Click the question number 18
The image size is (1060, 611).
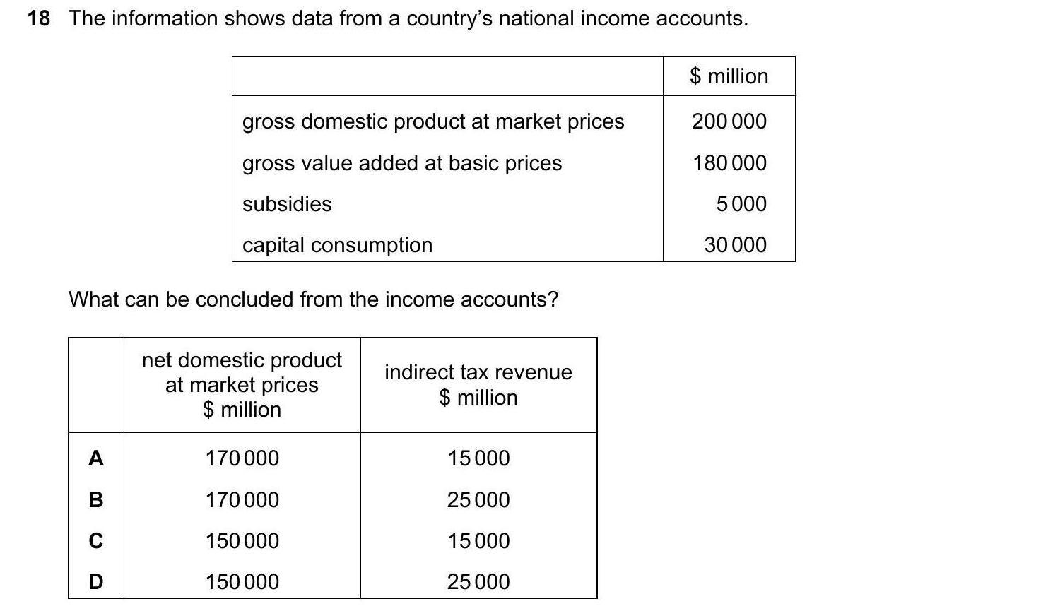click(x=39, y=18)
